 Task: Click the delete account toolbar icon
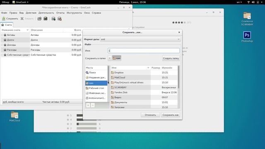(60, 19)
